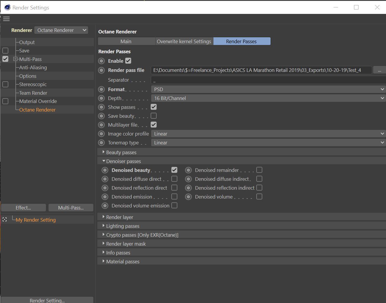
Task: Select Team Render in the settings tree
Action: [33, 93]
